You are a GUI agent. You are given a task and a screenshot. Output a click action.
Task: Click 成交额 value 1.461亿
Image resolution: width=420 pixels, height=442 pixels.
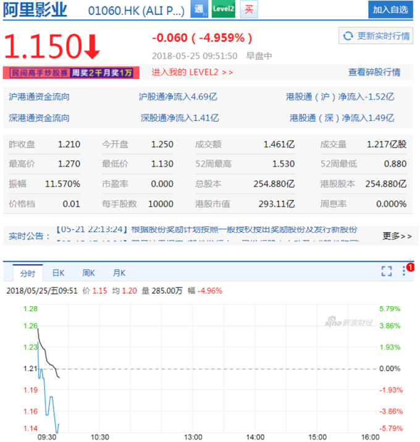[279, 144]
